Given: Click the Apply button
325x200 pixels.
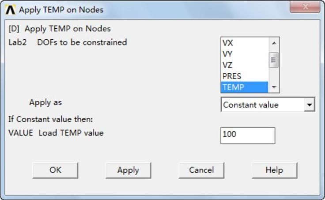Looking at the screenshot, I should coord(128,170).
